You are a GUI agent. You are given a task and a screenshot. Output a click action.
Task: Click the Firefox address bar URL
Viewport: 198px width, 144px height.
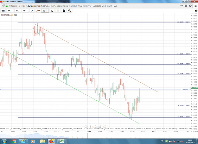(63, 6)
